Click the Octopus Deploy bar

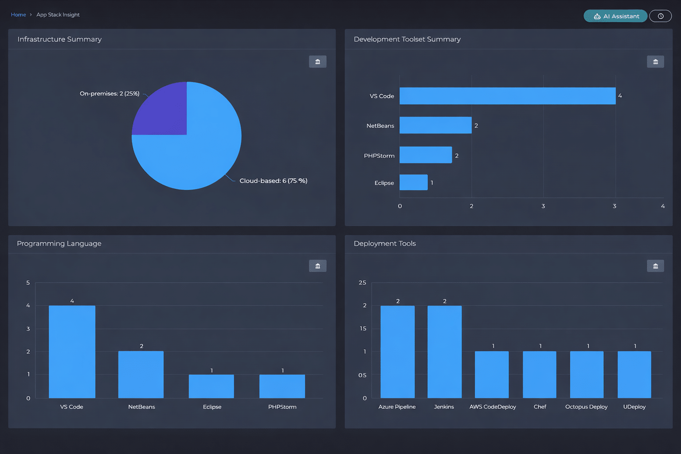pos(587,375)
